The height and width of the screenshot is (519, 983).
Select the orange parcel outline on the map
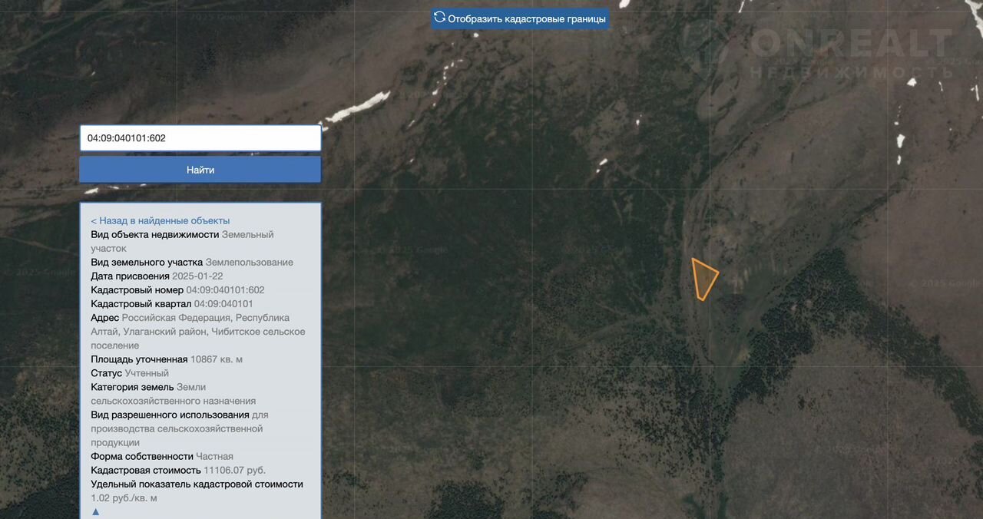pyautogui.click(x=703, y=278)
